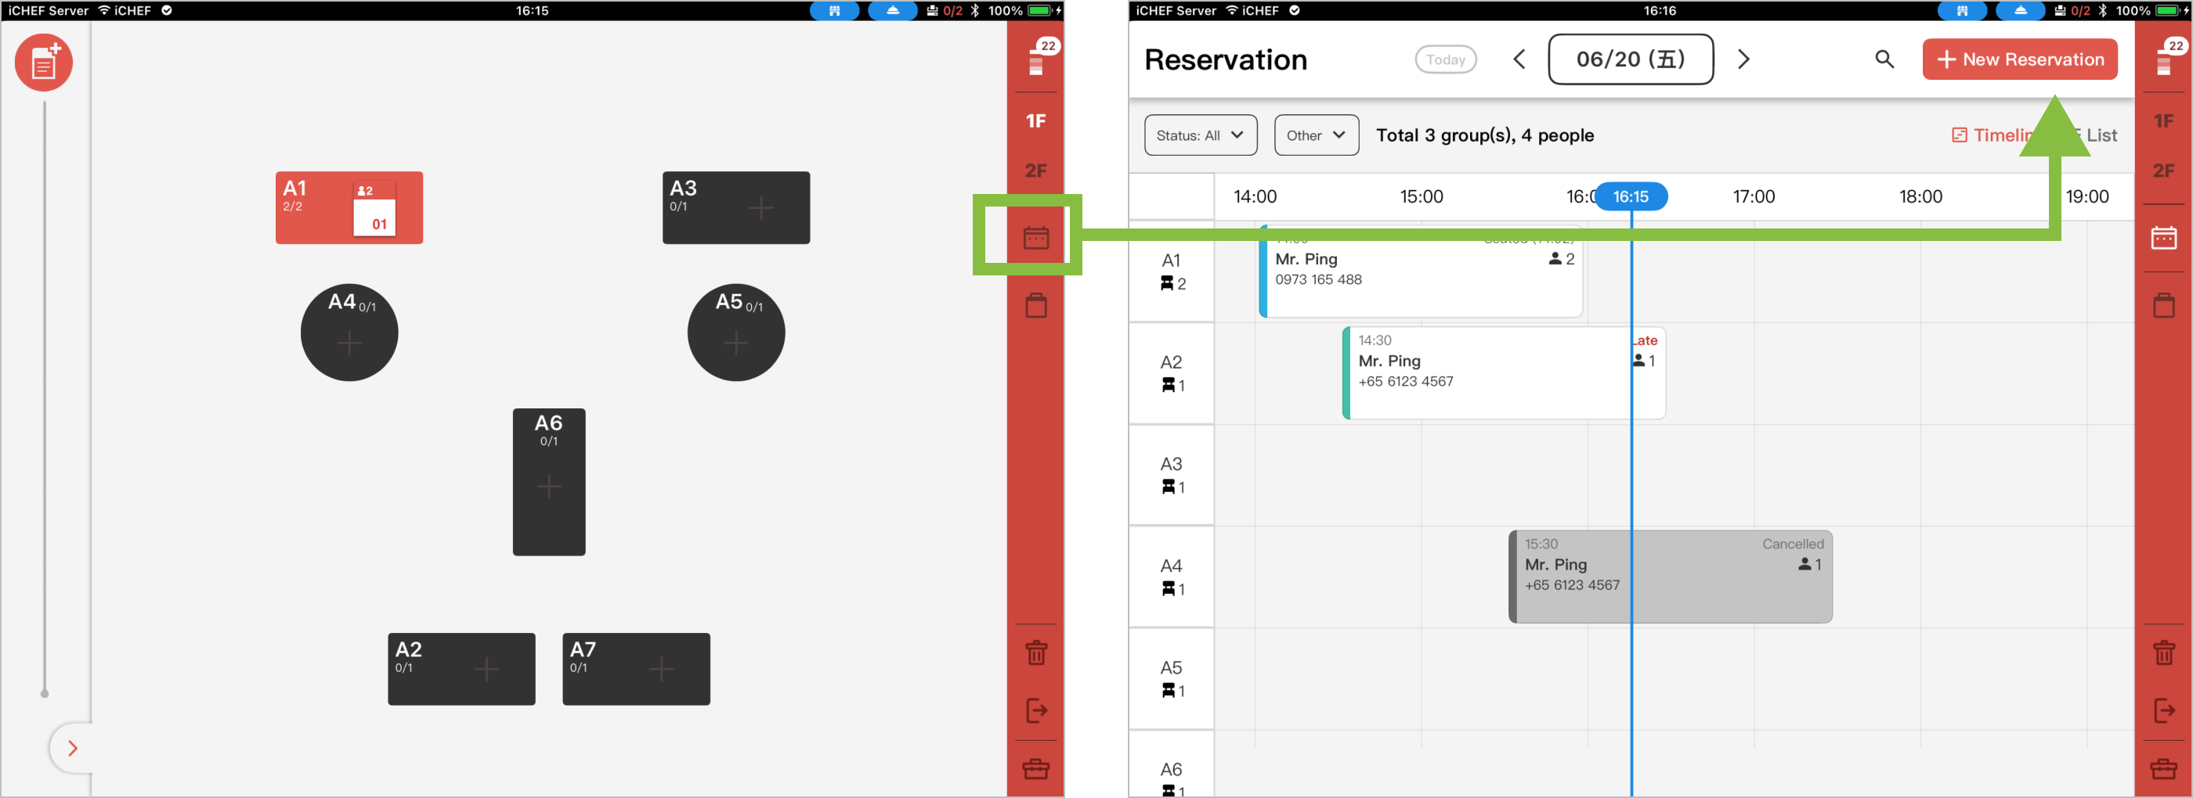Viewport: 2193px width, 798px height.
Task: Switch to 2F floor in left sidebar
Action: point(1035,171)
